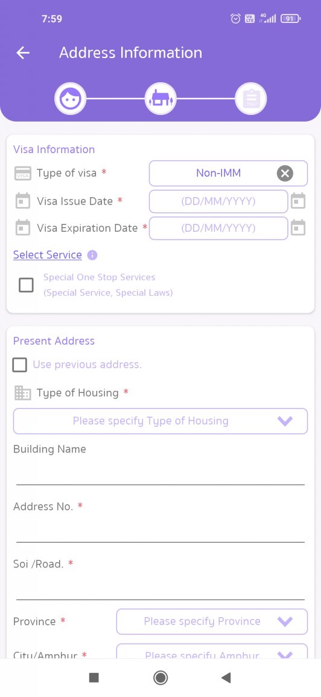Clear the Non-IMM visa type selection
The image size is (321, 697).
pyautogui.click(x=285, y=174)
